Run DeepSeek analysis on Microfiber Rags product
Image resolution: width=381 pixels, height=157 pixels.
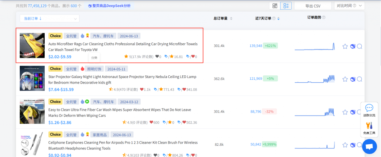pyautogui.click(x=352, y=46)
